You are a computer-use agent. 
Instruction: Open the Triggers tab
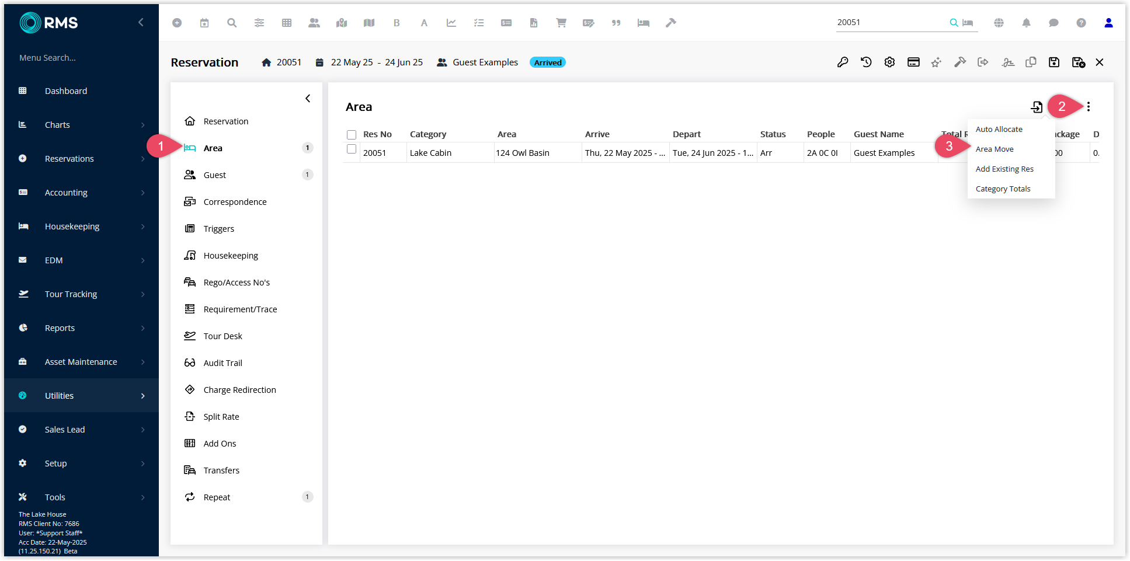pos(246,229)
